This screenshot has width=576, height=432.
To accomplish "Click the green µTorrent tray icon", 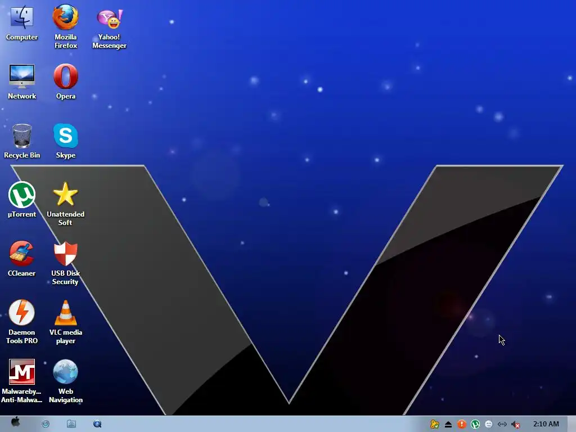I will click(x=475, y=424).
